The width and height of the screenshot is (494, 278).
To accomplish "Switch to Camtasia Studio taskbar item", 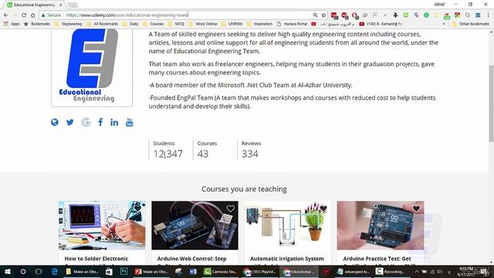I will (221, 271).
